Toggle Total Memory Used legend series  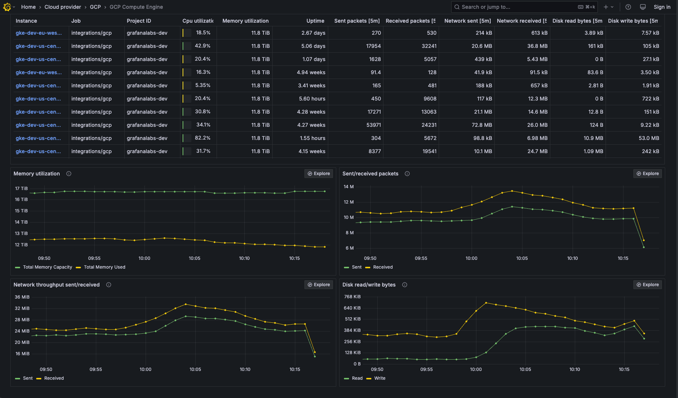point(101,267)
